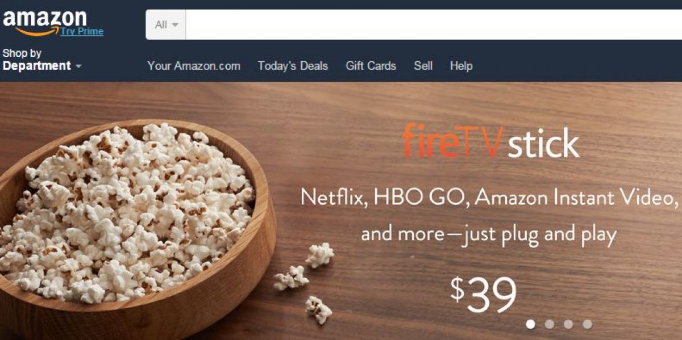The width and height of the screenshot is (682, 340).
Task: Go to Today's Deals
Action: tap(293, 66)
